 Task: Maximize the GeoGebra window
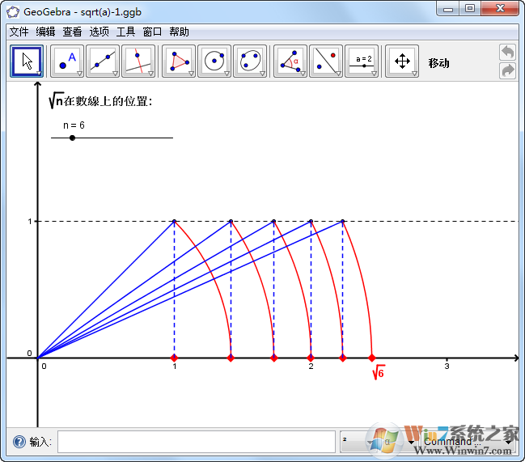470,9
